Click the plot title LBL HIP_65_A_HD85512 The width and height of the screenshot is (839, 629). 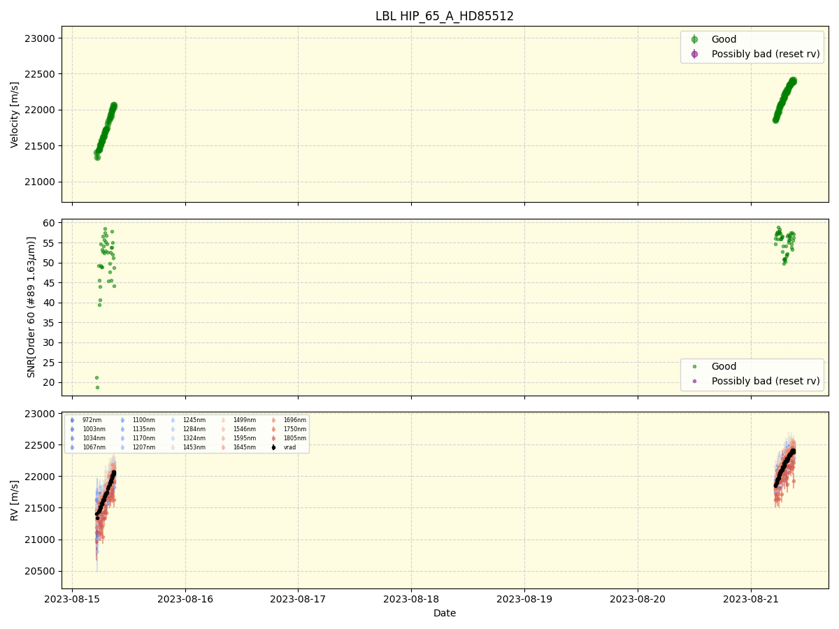[445, 16]
